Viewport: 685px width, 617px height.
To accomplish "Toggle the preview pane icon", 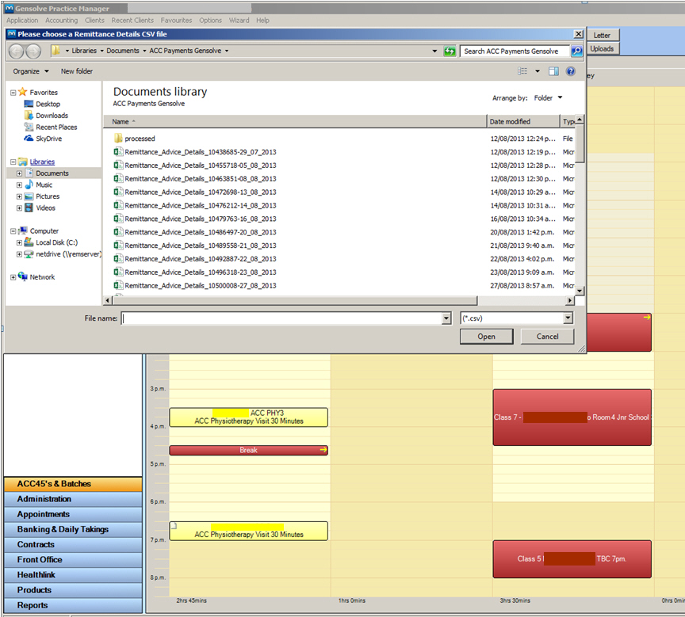I will 553,71.
